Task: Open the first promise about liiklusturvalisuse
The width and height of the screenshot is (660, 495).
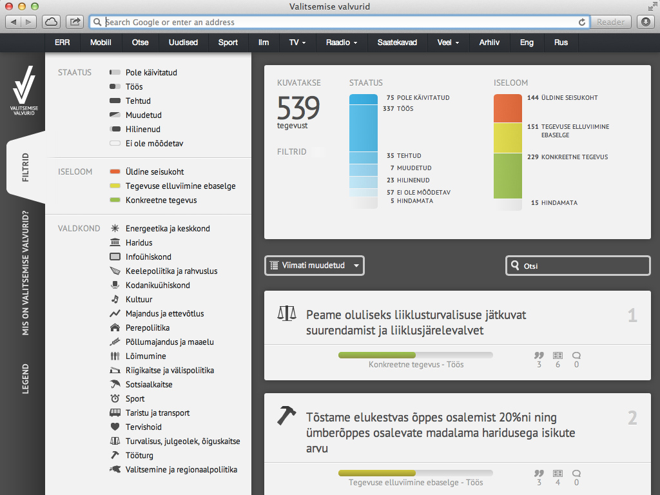Action: pyautogui.click(x=416, y=322)
